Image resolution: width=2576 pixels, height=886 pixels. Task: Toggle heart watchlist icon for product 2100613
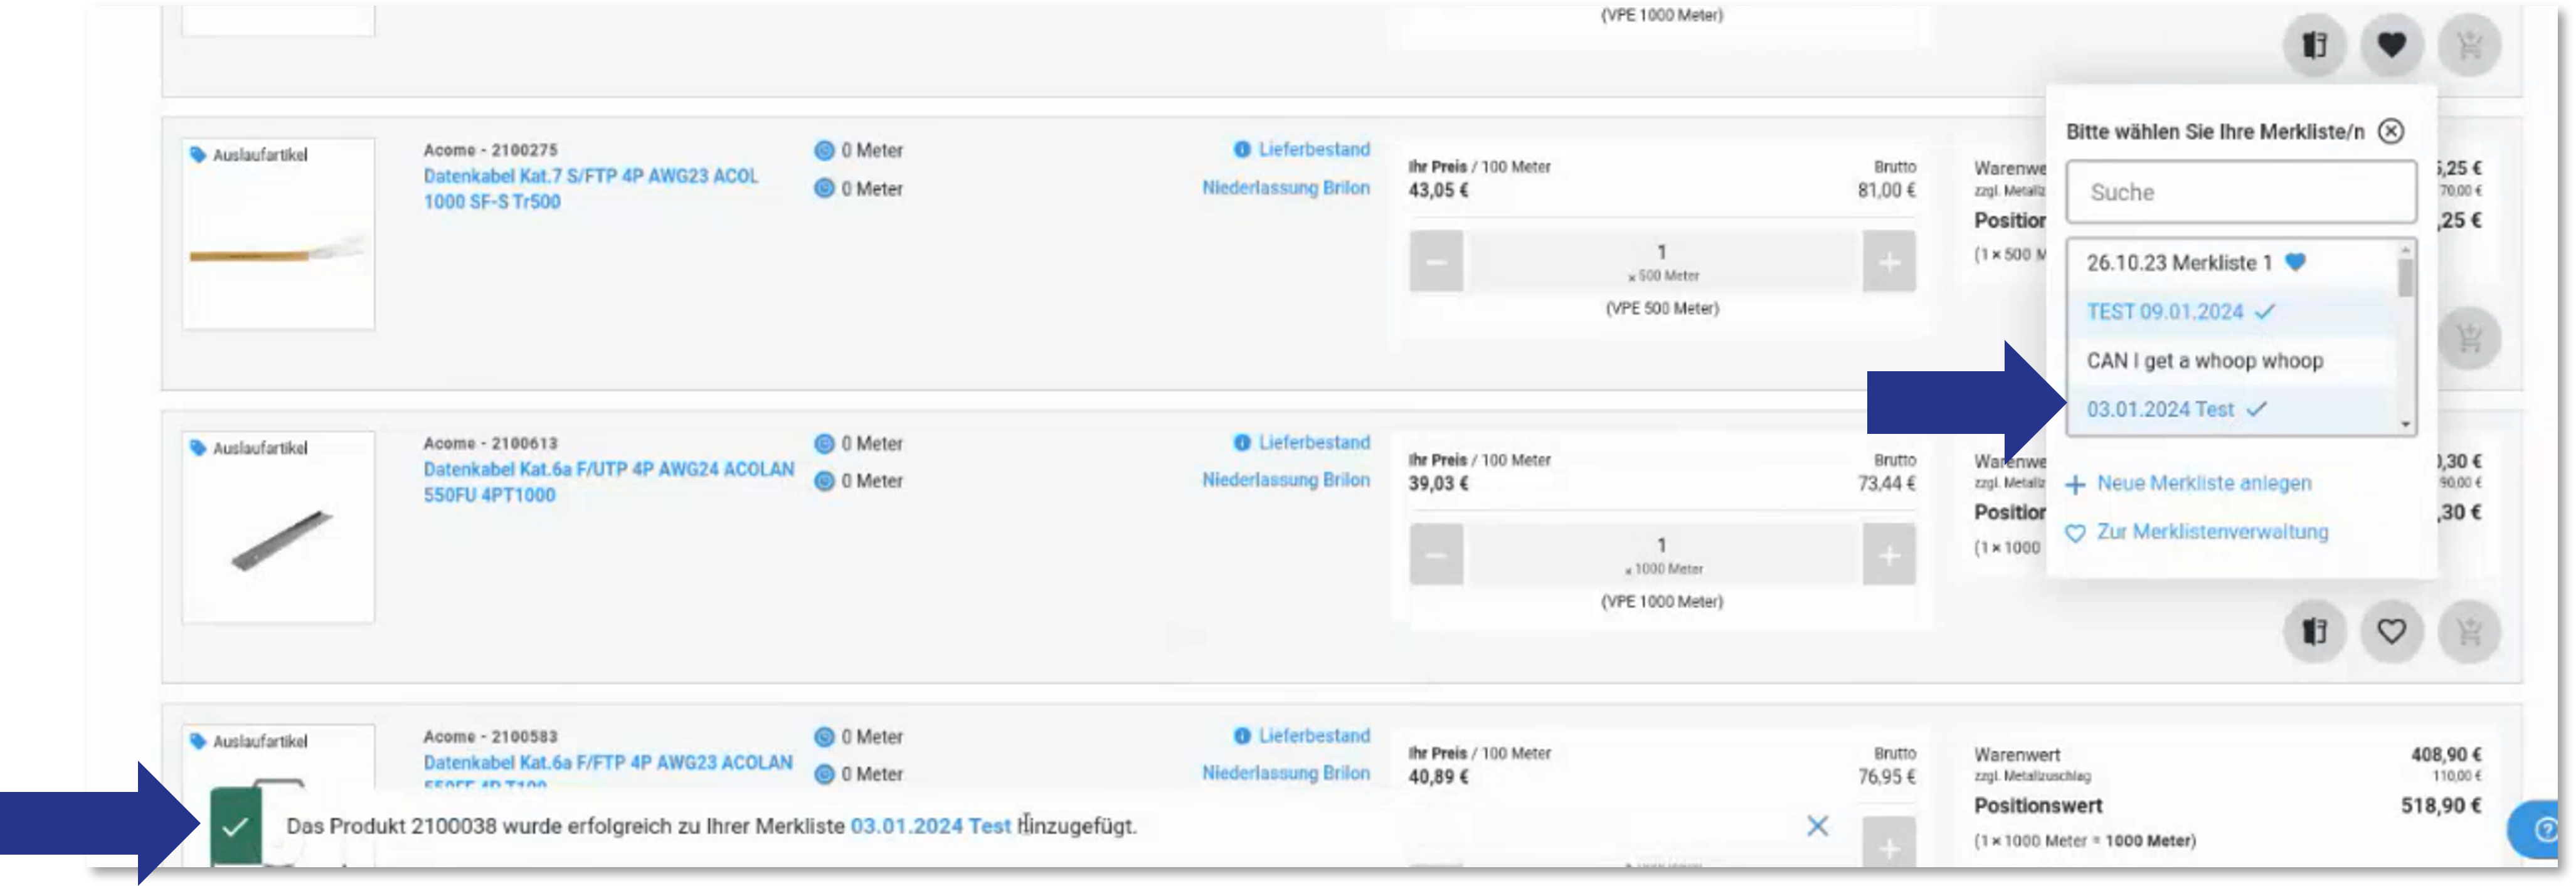point(2391,631)
